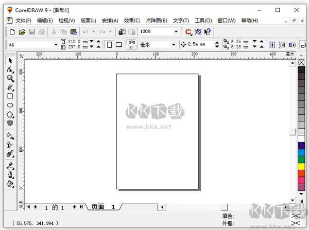The image size is (309, 230).
Task: Click the Redo arrow icon
Action: click(x=102, y=32)
